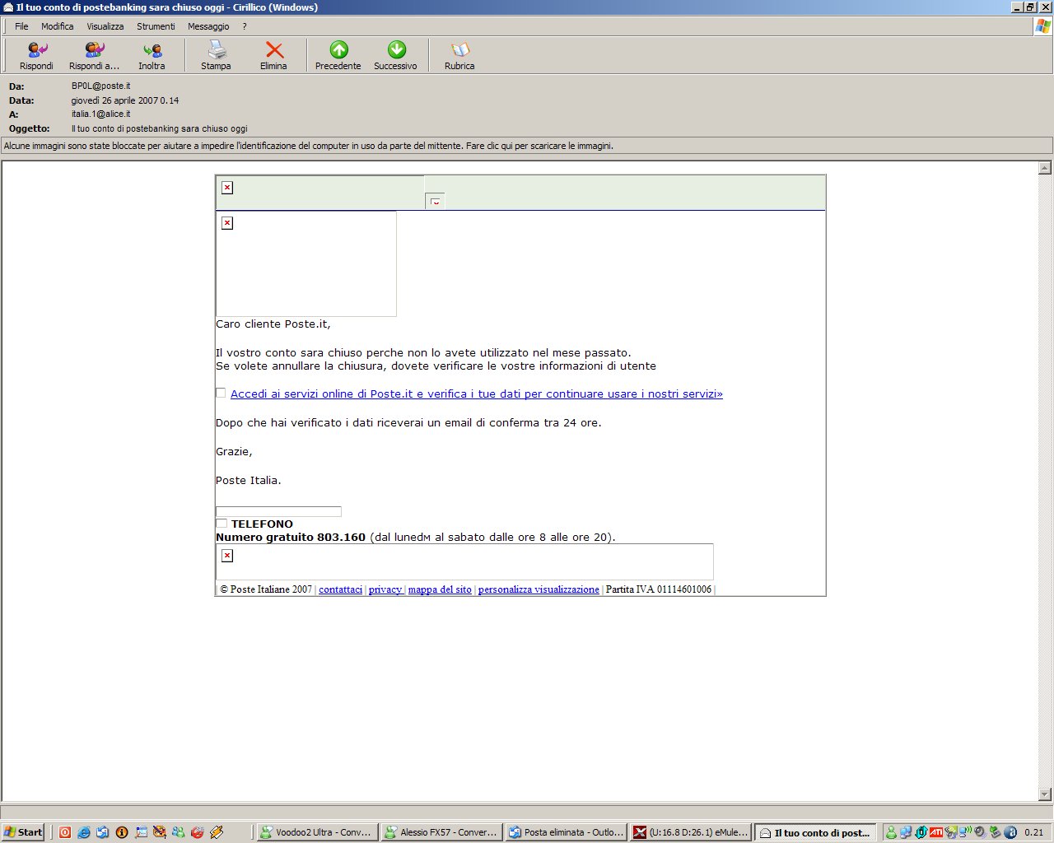Click small blocked image beside header banner
This screenshot has height=843, width=1054.
[435, 202]
